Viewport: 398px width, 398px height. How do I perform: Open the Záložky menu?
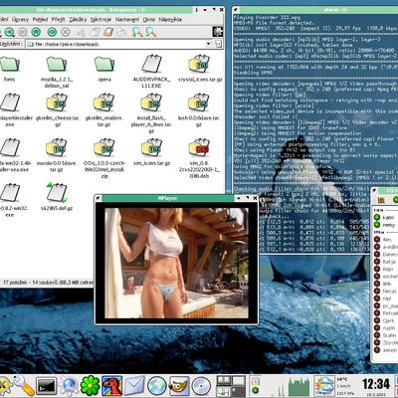pyautogui.click(x=78, y=20)
